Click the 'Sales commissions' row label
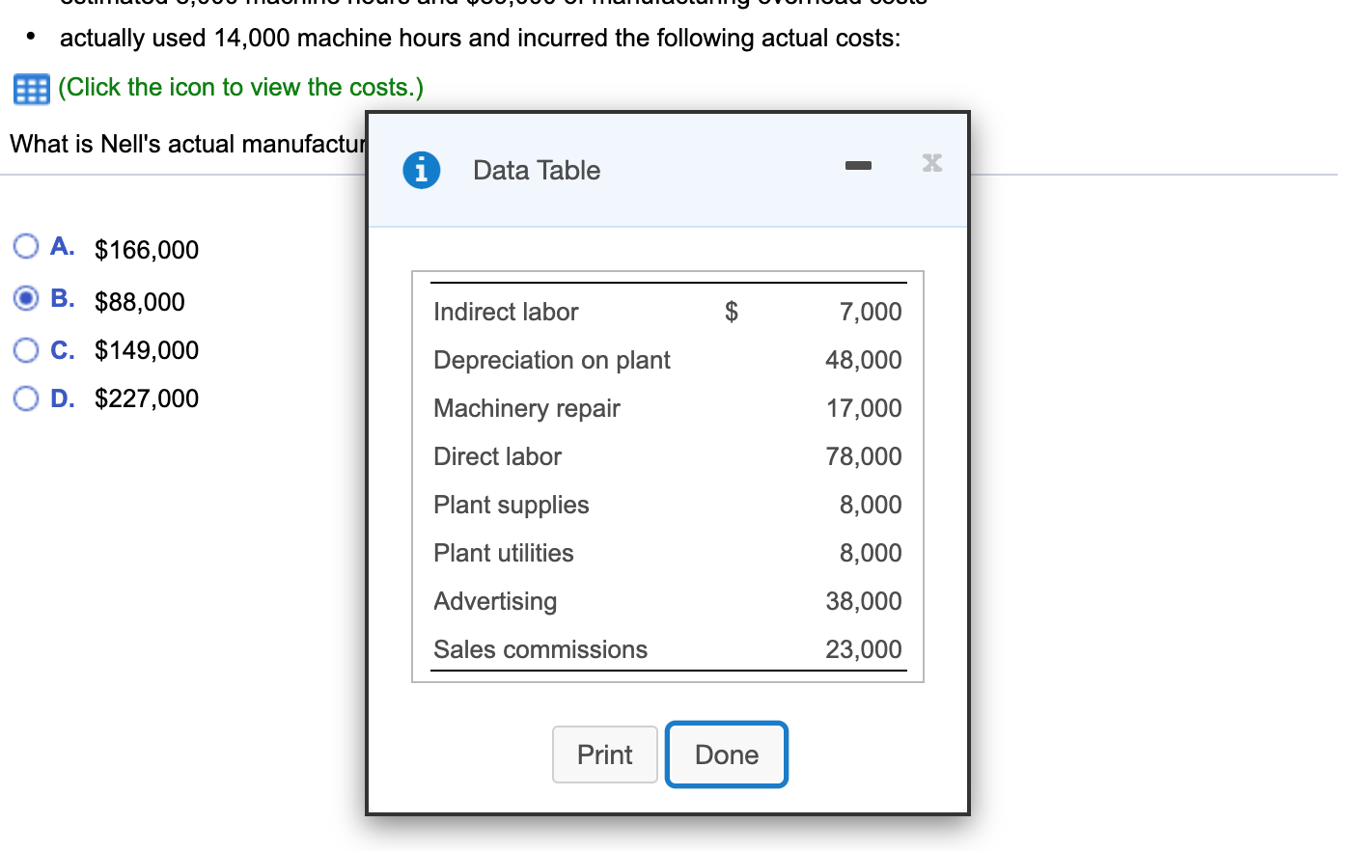Screen dimensions: 1357x851 [540, 649]
